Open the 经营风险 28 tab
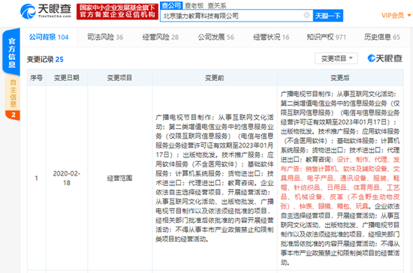The width and height of the screenshot is (413, 273). [x=161, y=37]
